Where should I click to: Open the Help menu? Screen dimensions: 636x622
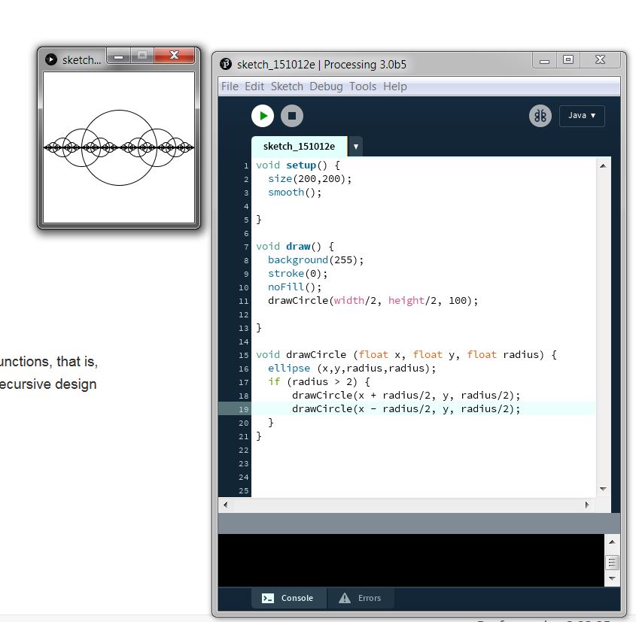click(x=395, y=86)
